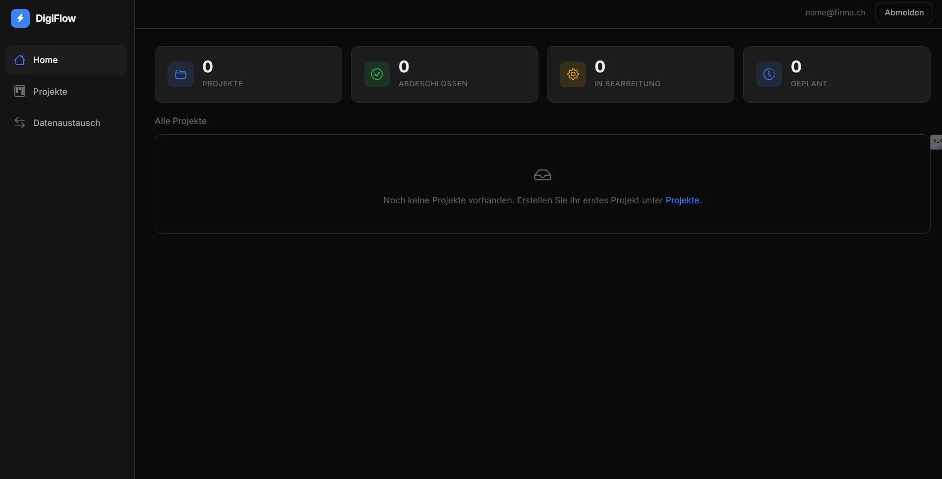Open Datenaustausch from the sidebar navigation
The width and height of the screenshot is (942, 479).
67,123
